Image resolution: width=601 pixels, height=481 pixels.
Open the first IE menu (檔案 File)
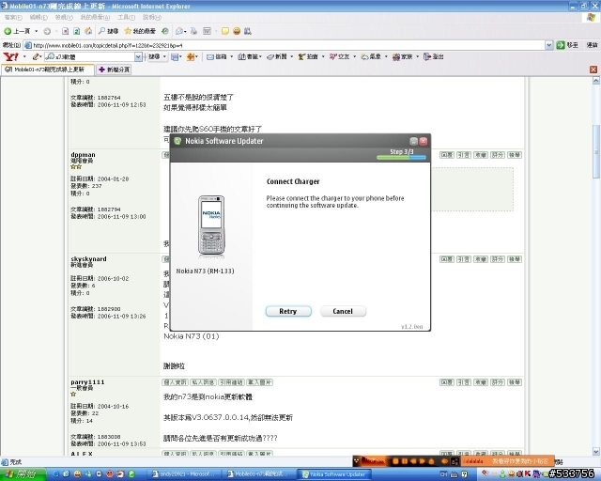click(x=13, y=17)
